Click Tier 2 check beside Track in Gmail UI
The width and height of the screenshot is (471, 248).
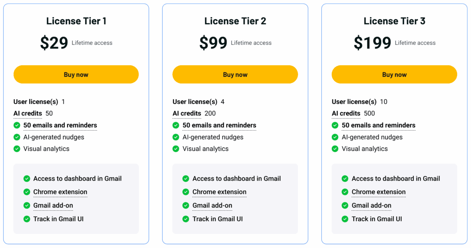click(x=186, y=219)
